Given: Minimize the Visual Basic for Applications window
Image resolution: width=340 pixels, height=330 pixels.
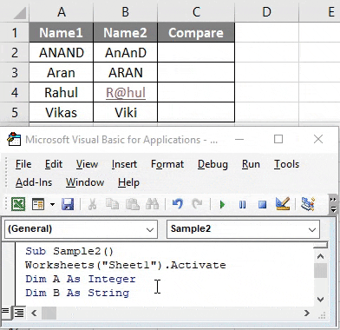Looking at the screenshot, I should coord(239,139).
